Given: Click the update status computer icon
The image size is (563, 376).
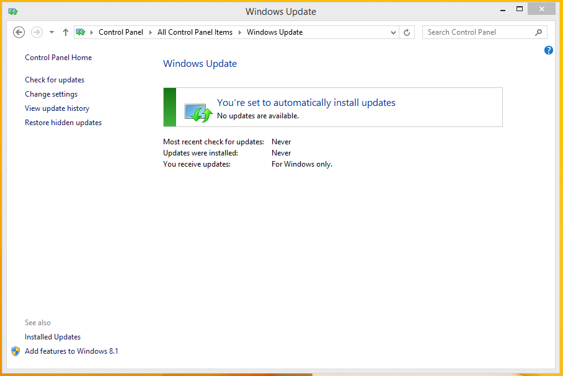Looking at the screenshot, I should pyautogui.click(x=198, y=113).
